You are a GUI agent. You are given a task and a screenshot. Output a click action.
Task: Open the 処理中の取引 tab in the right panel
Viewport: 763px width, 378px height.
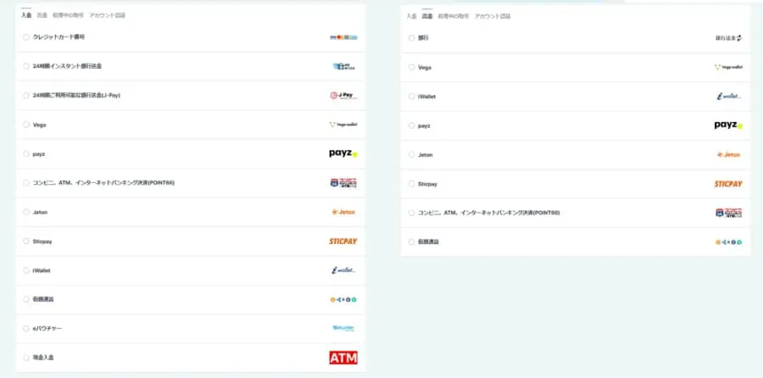tap(454, 16)
